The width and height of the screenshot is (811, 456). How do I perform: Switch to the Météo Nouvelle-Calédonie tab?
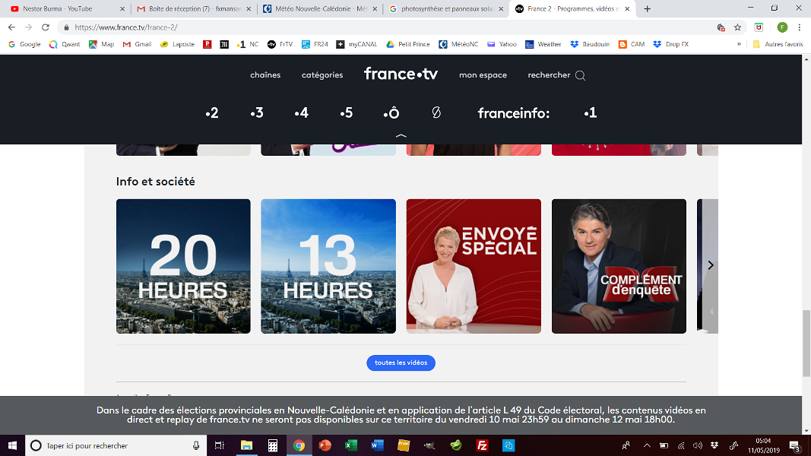click(x=321, y=9)
